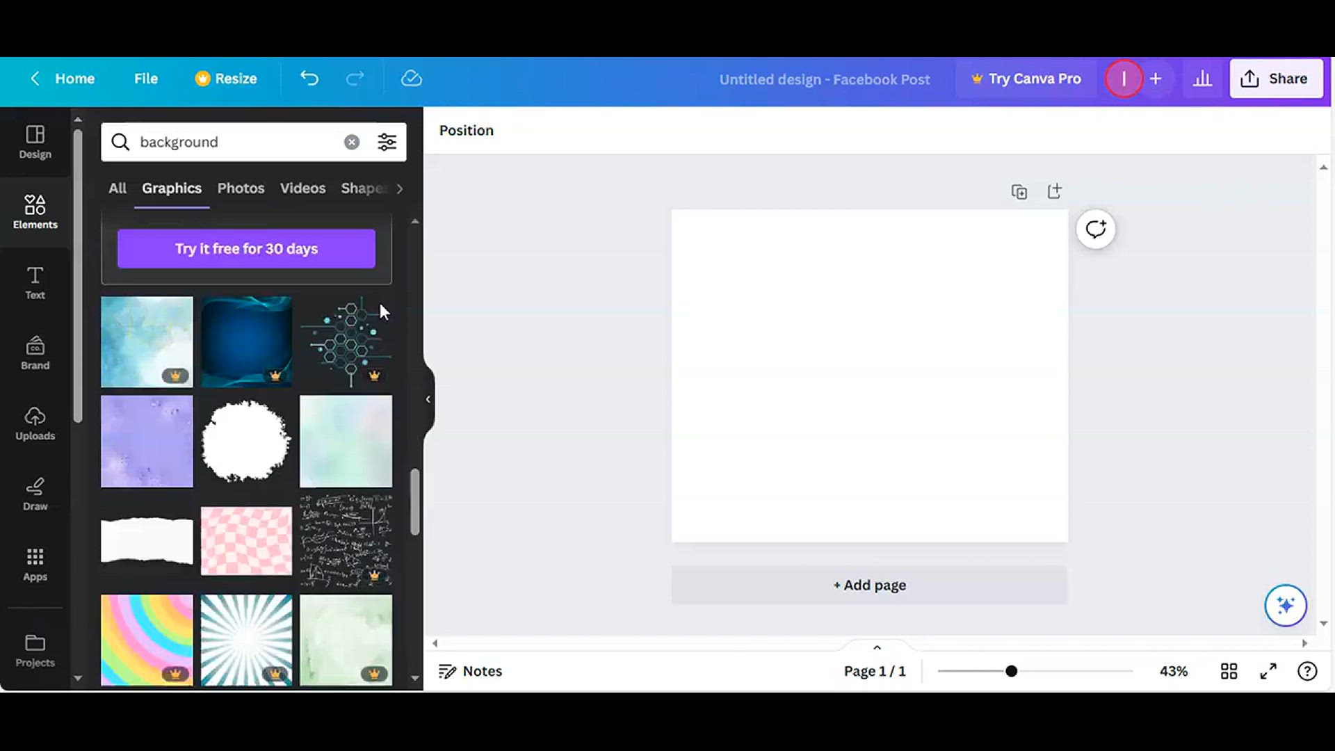Image resolution: width=1335 pixels, height=751 pixels.
Task: Open the Notes panel
Action: coord(470,671)
